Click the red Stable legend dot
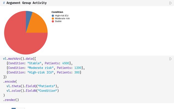Image resolution: width=174 pixels, height=109 pixels. pyautogui.click(x=53, y=21)
